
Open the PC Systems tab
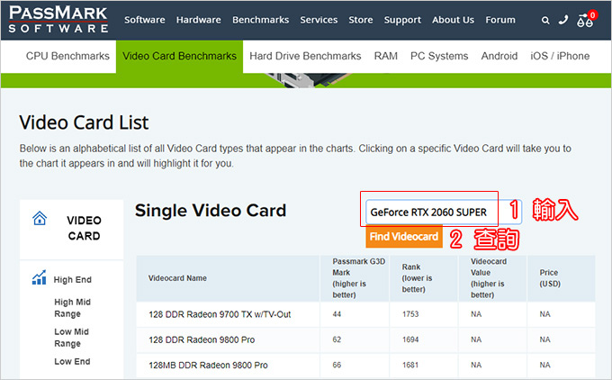click(439, 56)
